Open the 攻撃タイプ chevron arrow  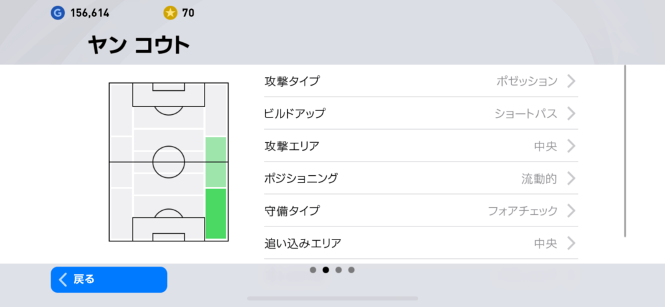point(571,81)
